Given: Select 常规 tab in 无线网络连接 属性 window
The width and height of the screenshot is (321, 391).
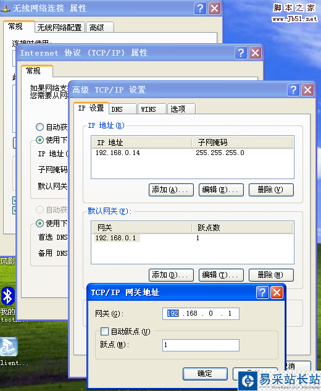Looking at the screenshot, I should (x=19, y=27).
